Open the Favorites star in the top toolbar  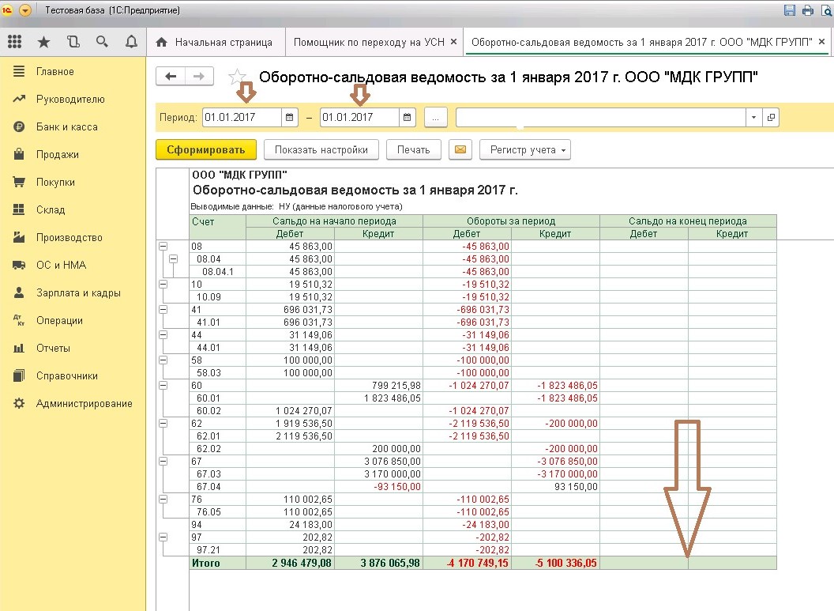point(43,42)
